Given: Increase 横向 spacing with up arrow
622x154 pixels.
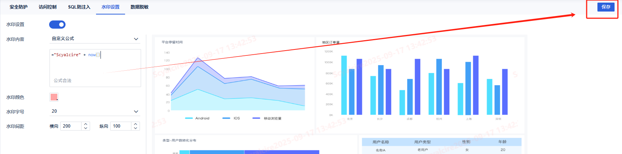Looking at the screenshot, I should 86,124.
